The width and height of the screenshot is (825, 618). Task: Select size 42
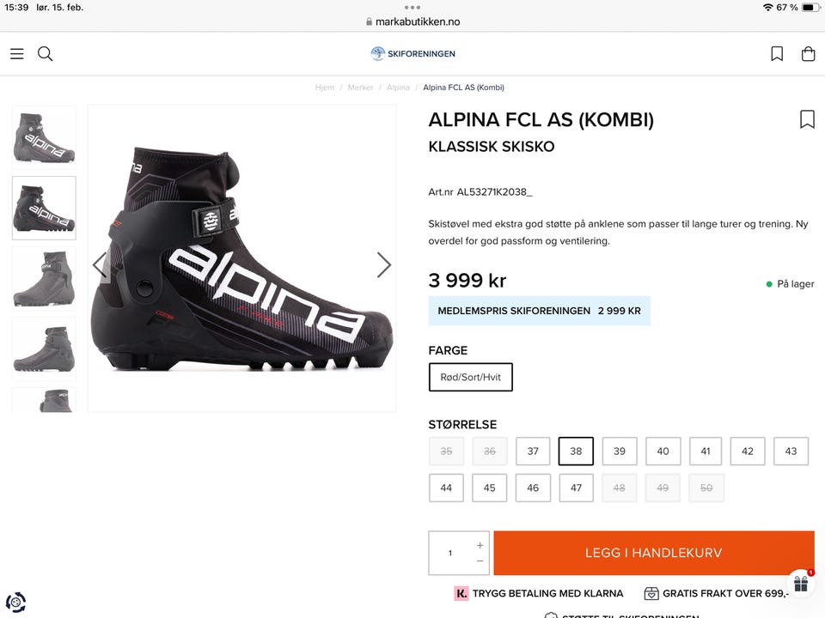(x=748, y=451)
